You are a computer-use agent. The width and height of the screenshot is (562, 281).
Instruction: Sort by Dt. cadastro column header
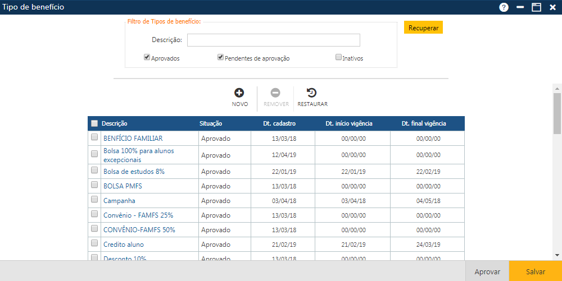pos(279,123)
